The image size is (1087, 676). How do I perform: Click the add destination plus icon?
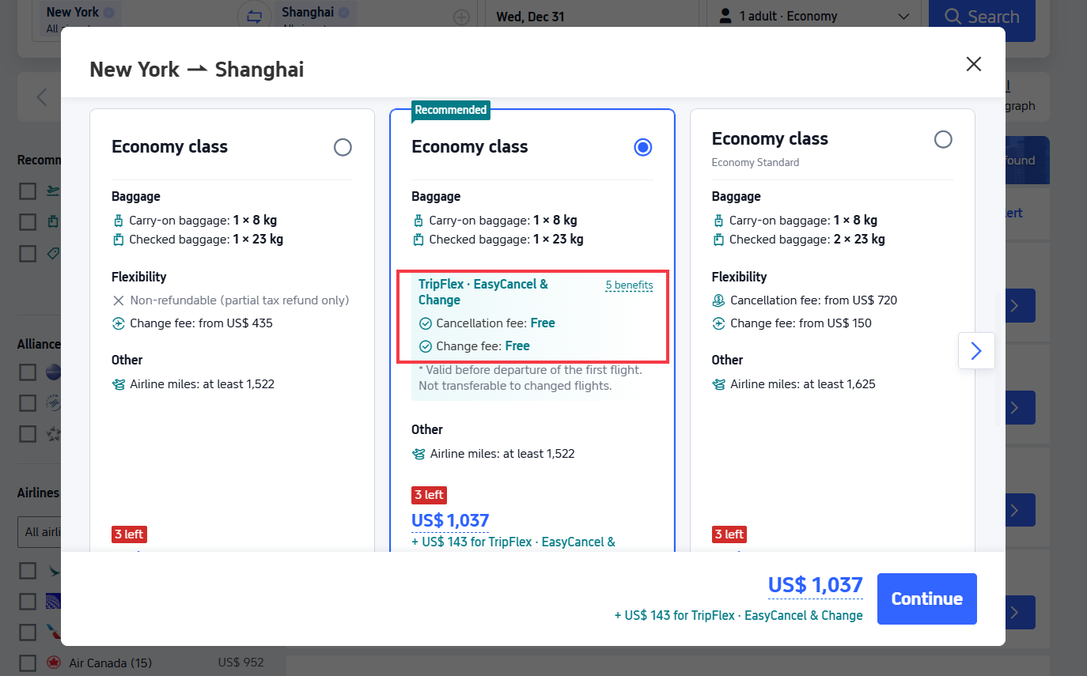tap(461, 17)
